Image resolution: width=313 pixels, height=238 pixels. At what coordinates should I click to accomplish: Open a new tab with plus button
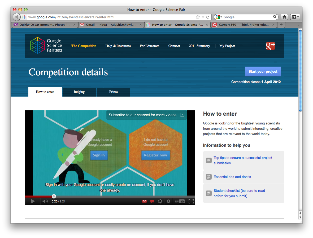pos(281,25)
